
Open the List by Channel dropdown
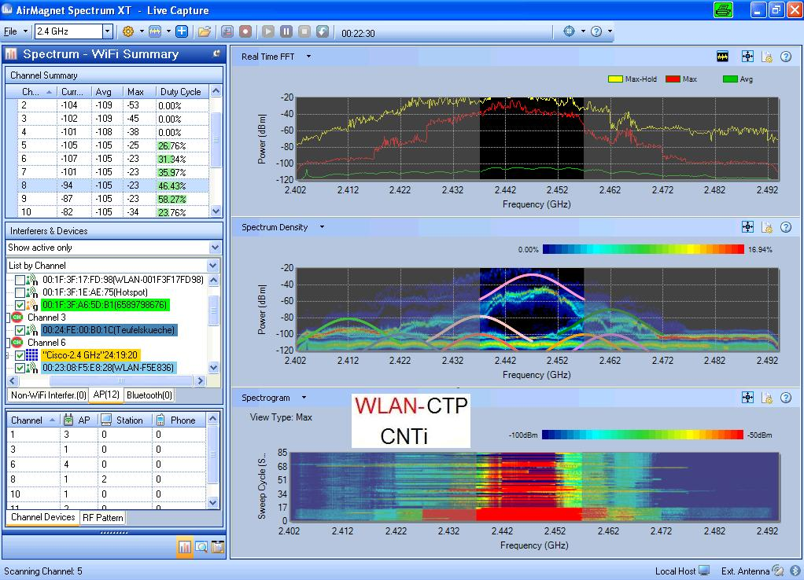[x=212, y=266]
